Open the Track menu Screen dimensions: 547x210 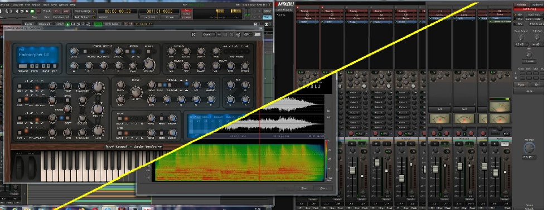(46, 4)
